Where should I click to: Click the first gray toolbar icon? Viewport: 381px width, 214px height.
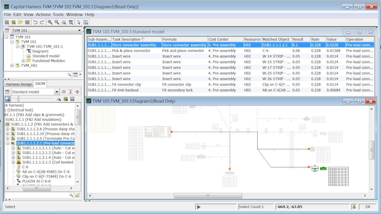tap(7, 22)
